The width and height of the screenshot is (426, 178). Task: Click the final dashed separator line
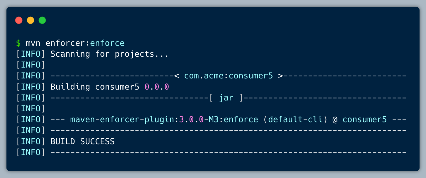click(228, 152)
